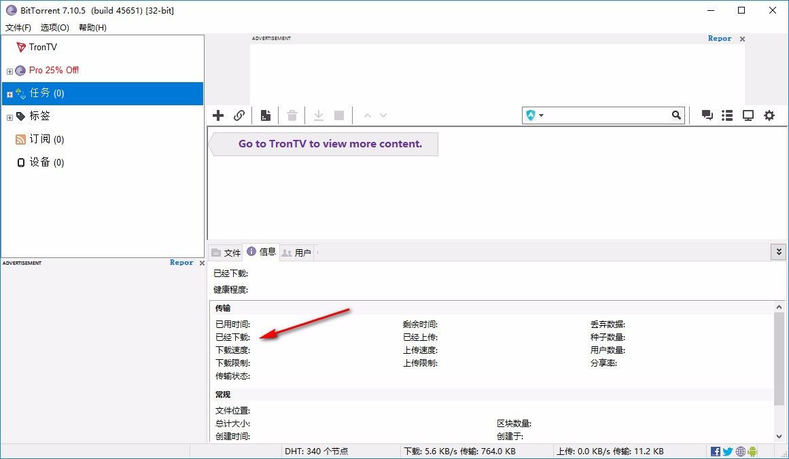Click the Twitter status bar icon
This screenshot has width=789, height=459.
(728, 452)
